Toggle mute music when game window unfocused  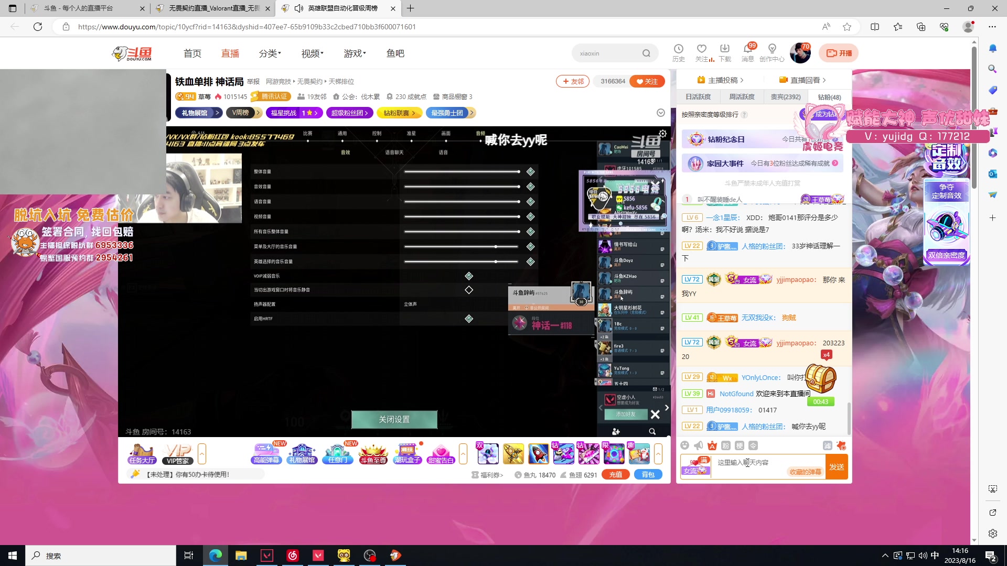(469, 289)
